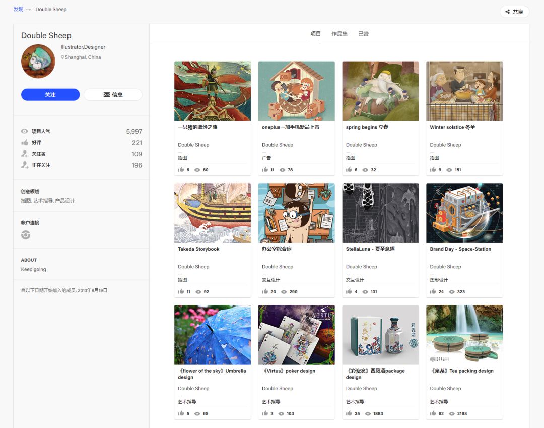Switch to the 作品集 tab
The width and height of the screenshot is (544, 428).
[x=339, y=34]
